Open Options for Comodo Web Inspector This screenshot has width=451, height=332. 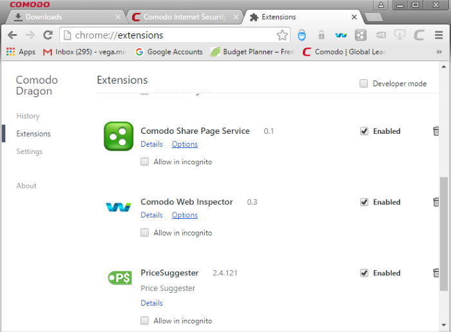185,215
